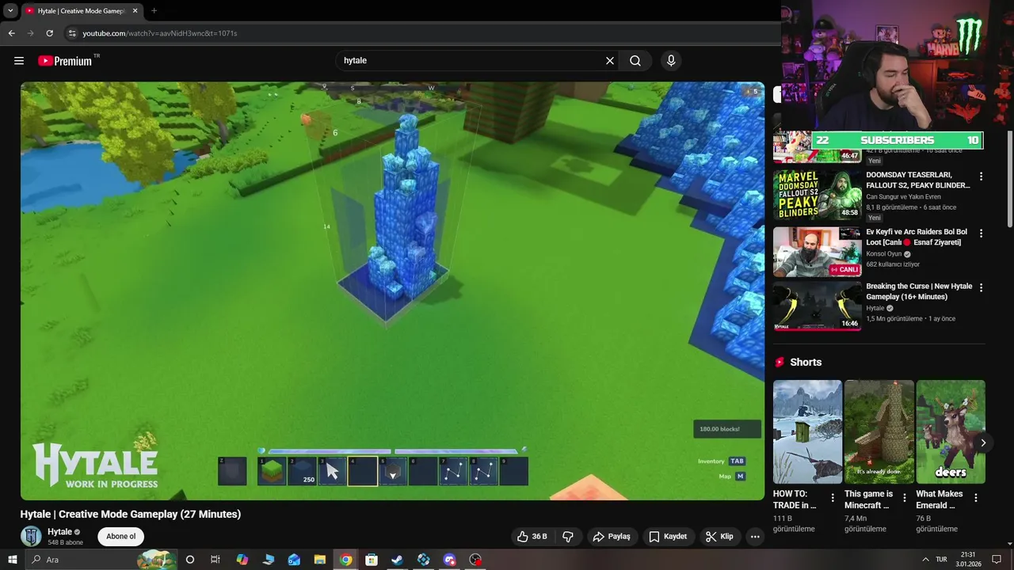This screenshot has width=1014, height=570.
Task: Like the video showing 36 B
Action: pyautogui.click(x=532, y=537)
